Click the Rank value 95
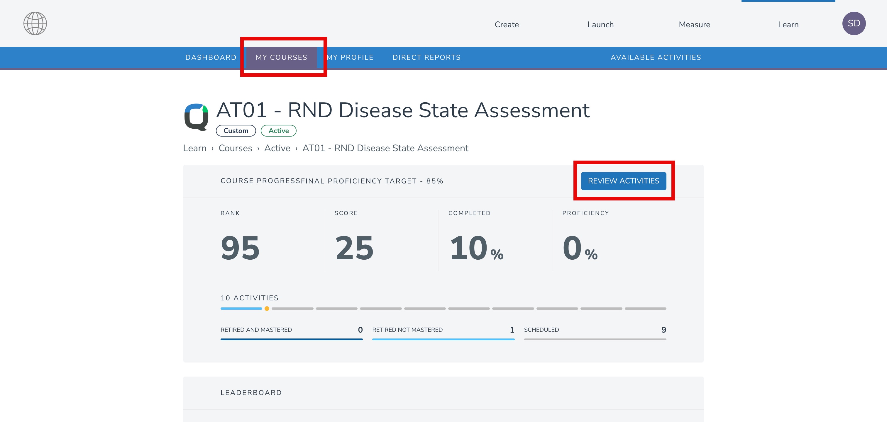The image size is (887, 422). (x=240, y=248)
